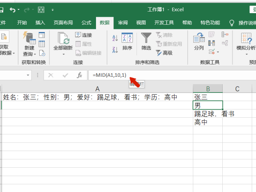Image resolution: width=256 pixels, height=192 pixels.
Task: Open quick access toolbar customize arrow
Action: pyautogui.click(x=52, y=9)
